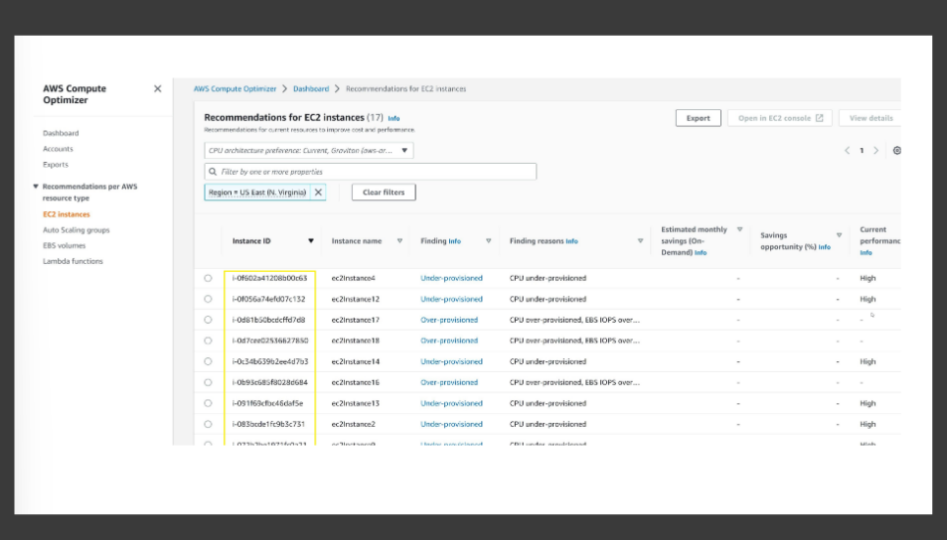Open Info link in Finding reasons header

click(x=571, y=241)
